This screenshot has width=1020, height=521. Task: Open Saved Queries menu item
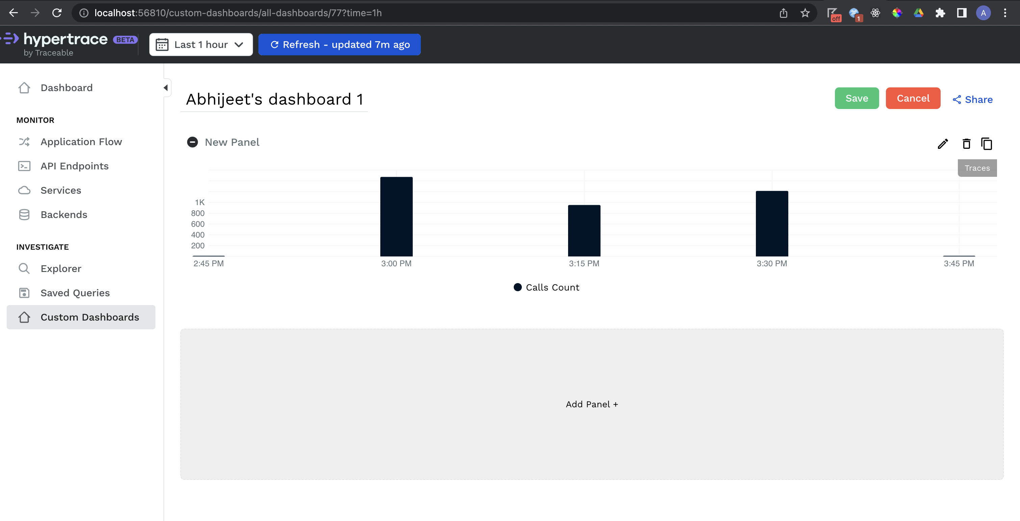tap(75, 293)
